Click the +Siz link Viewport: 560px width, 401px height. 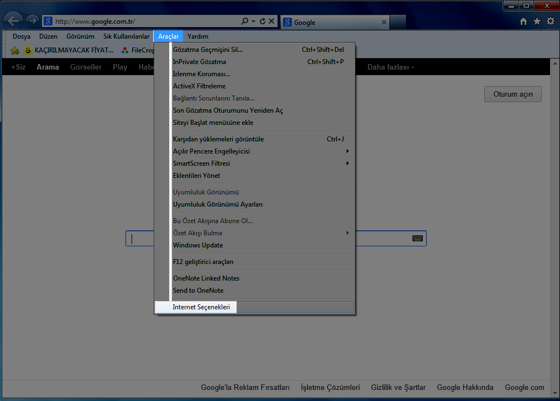(x=18, y=67)
